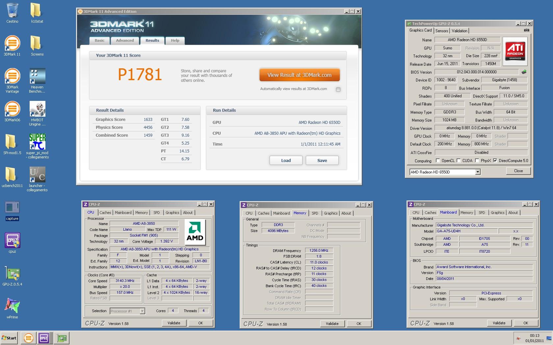Open the Validation tab in GPU-Z

pos(459,31)
